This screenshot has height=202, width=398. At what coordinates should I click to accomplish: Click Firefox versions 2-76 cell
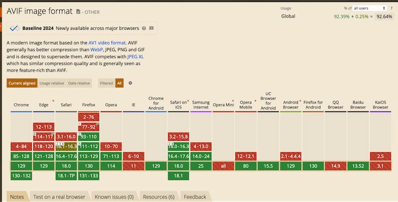pos(89,117)
